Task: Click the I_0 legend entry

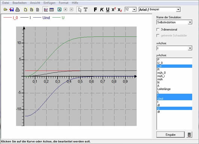Action: pos(10,18)
